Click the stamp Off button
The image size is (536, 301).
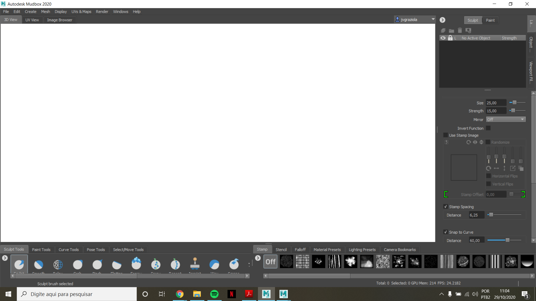270,262
